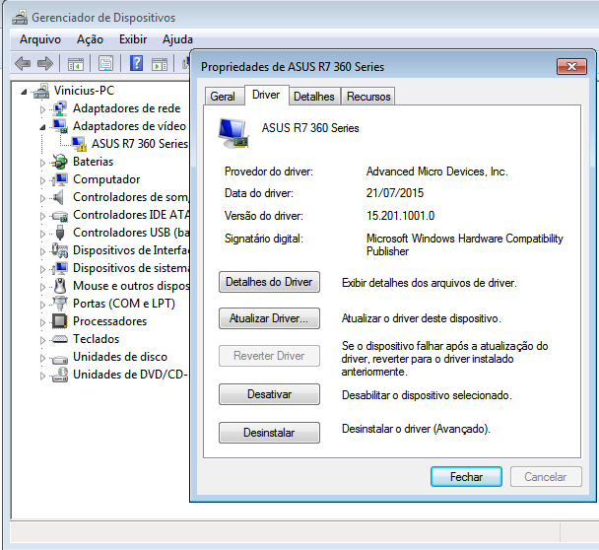Viewport: 599px width, 550px height.
Task: Open the Arquivo menu
Action: 40,39
